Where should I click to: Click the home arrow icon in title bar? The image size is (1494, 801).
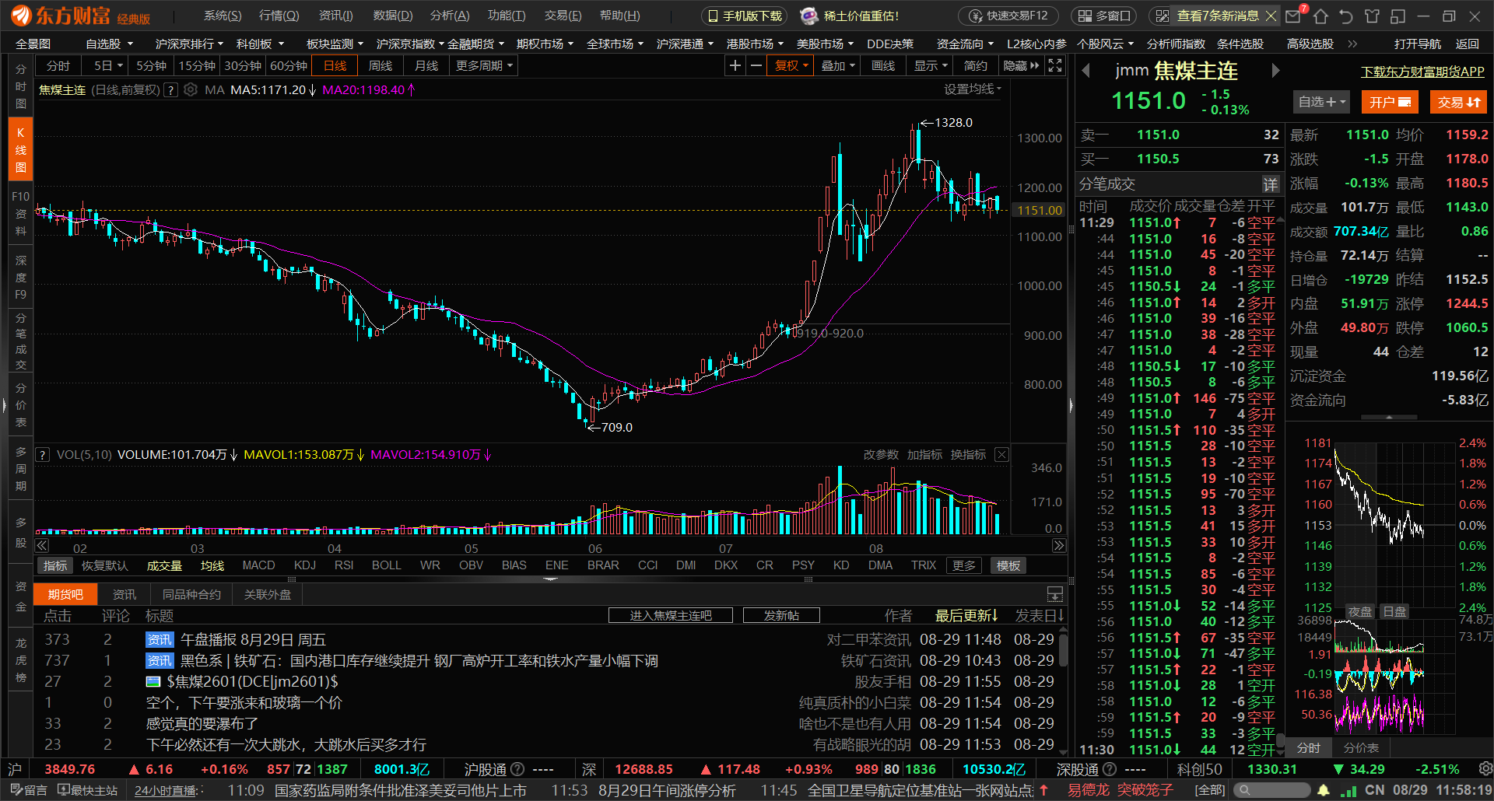click(x=1320, y=16)
